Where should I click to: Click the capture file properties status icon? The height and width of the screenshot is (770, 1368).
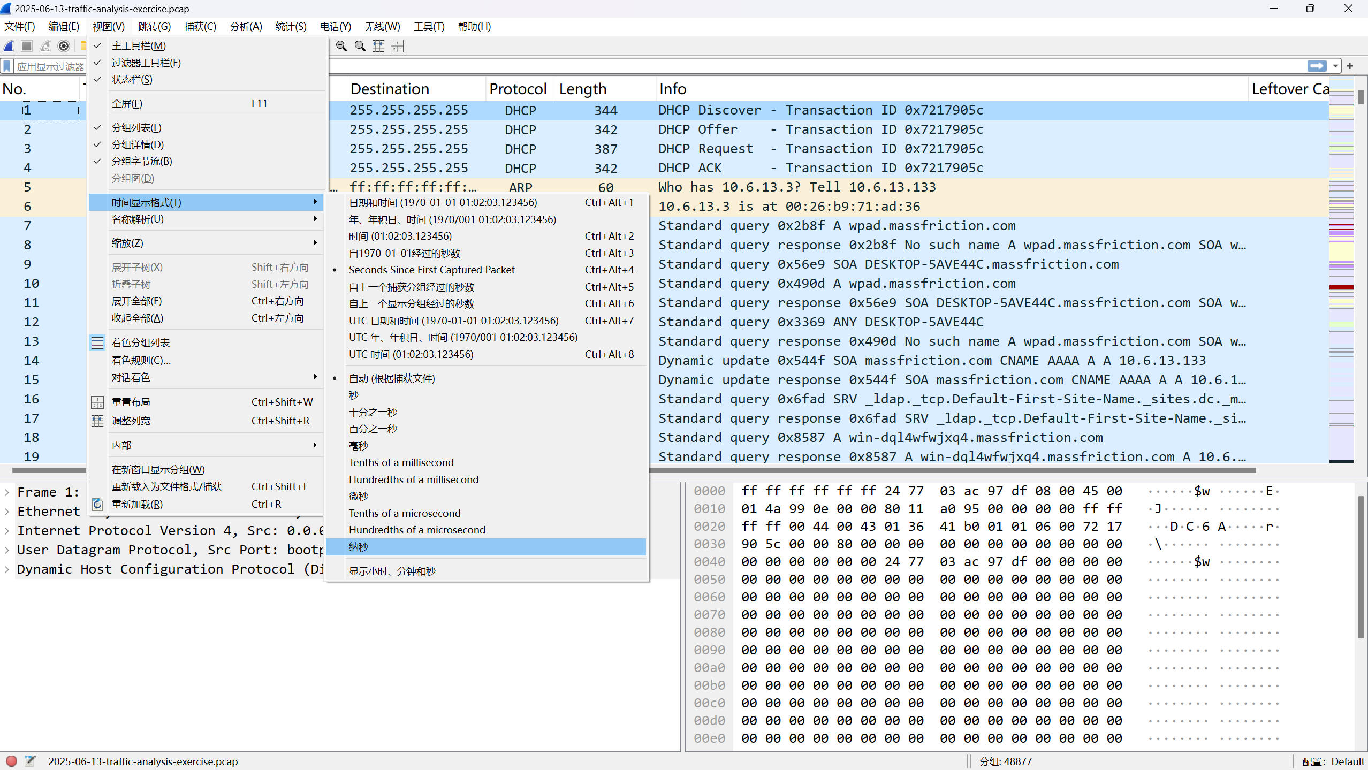[30, 761]
